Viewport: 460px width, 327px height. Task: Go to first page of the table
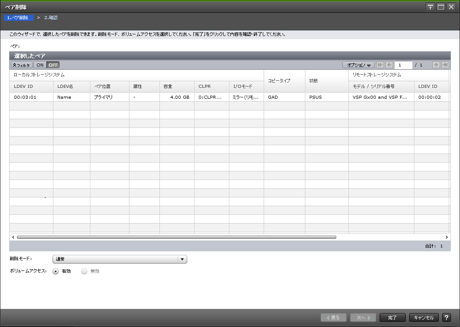pos(380,65)
